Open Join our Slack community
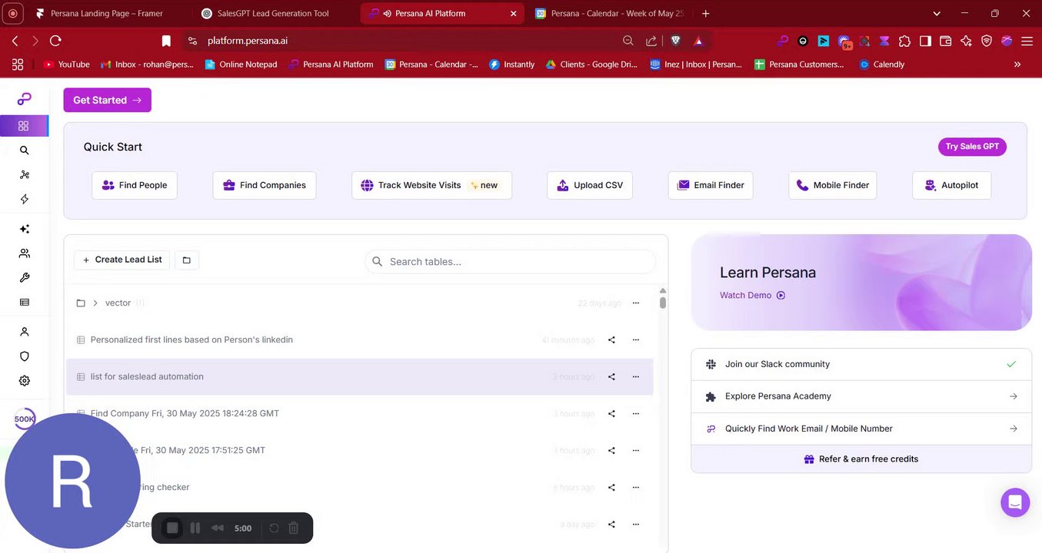Screen dimensions: 1042x553 pyautogui.click(x=861, y=364)
